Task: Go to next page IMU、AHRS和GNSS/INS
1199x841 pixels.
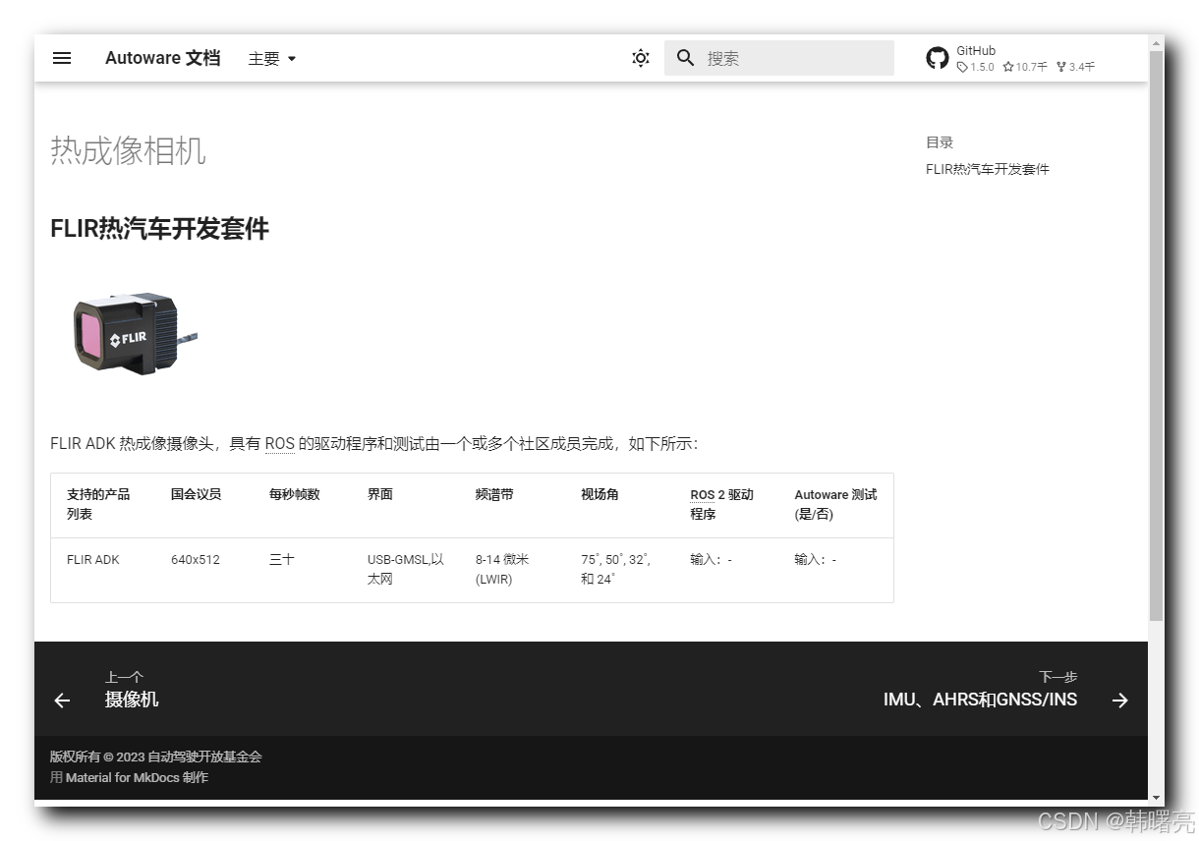Action: coord(980,700)
